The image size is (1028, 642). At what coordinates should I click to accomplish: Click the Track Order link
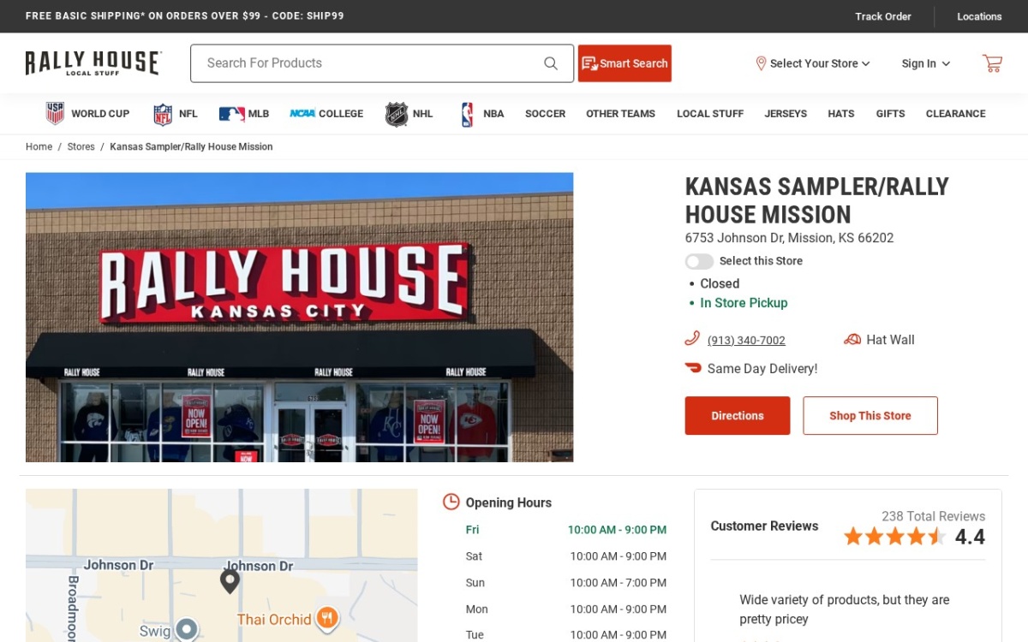tap(882, 16)
